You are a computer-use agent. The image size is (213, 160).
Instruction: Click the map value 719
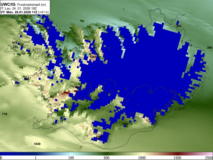5,114
